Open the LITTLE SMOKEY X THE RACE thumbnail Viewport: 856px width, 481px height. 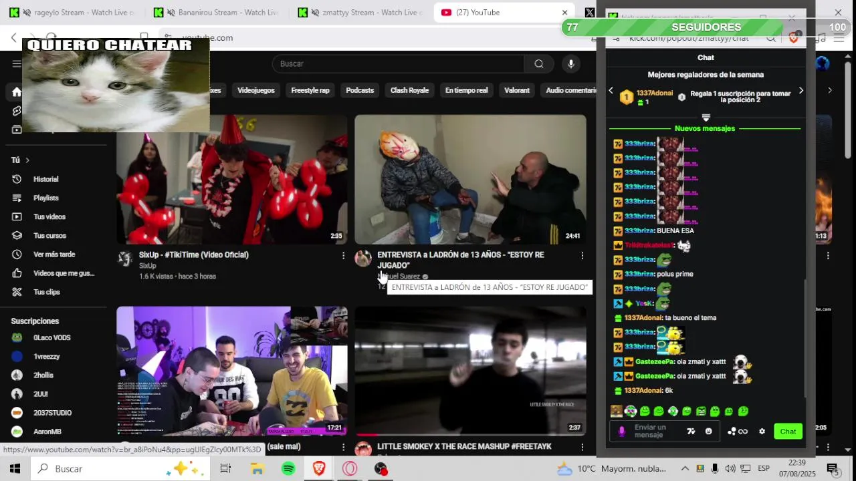(x=470, y=371)
